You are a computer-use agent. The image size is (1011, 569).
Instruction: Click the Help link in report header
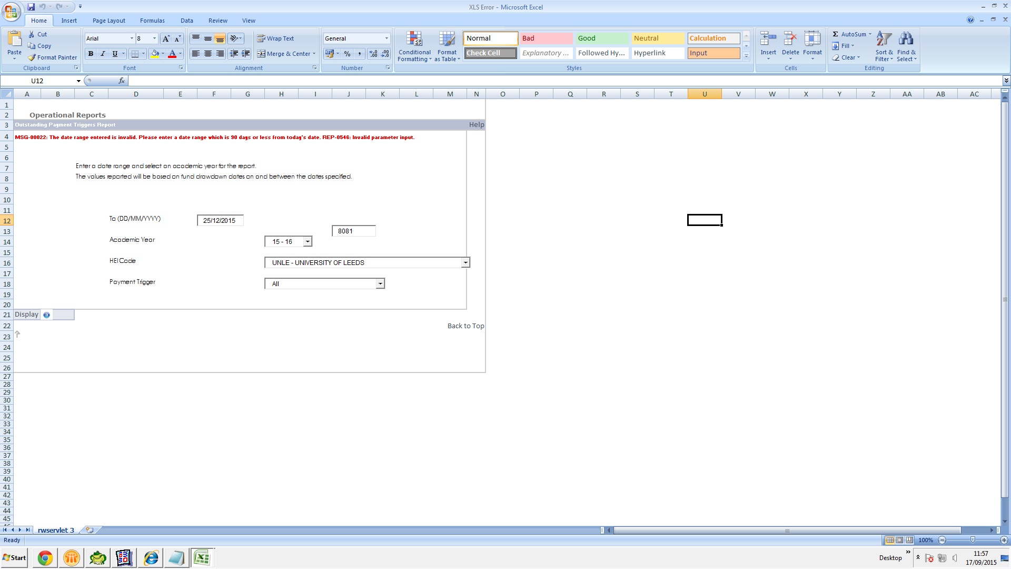point(476,125)
